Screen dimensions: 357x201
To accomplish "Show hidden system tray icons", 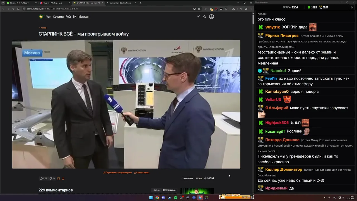I will (324, 198).
